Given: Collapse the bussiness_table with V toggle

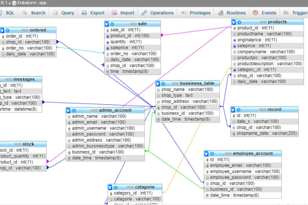Looking at the screenshot, I should pos(158,83).
